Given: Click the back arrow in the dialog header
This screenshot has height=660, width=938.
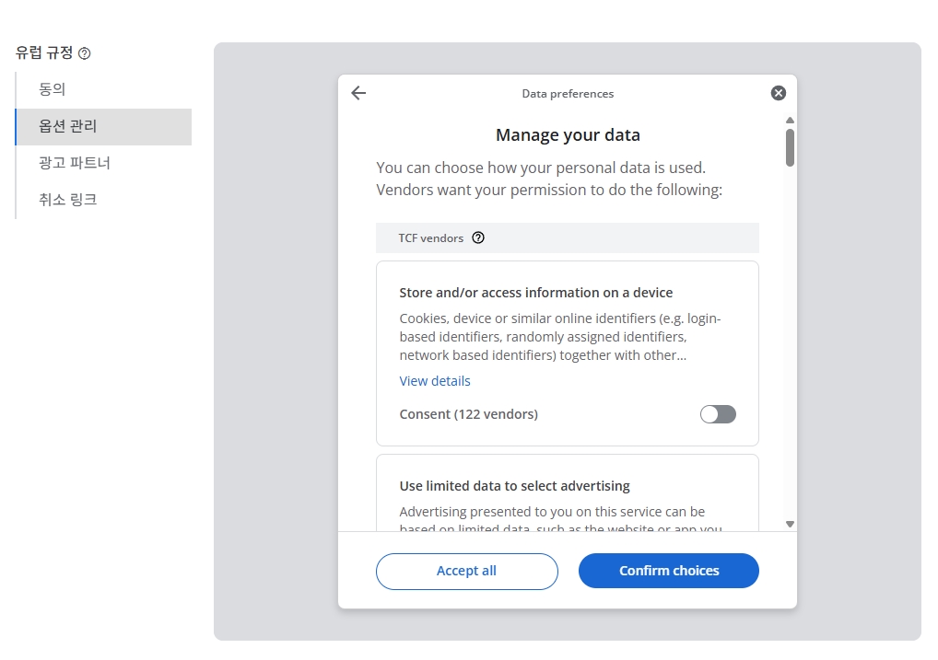Looking at the screenshot, I should 358,92.
